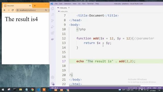Open a new Chrome tab with plus
163x92 pixels.
(x=35, y=6)
